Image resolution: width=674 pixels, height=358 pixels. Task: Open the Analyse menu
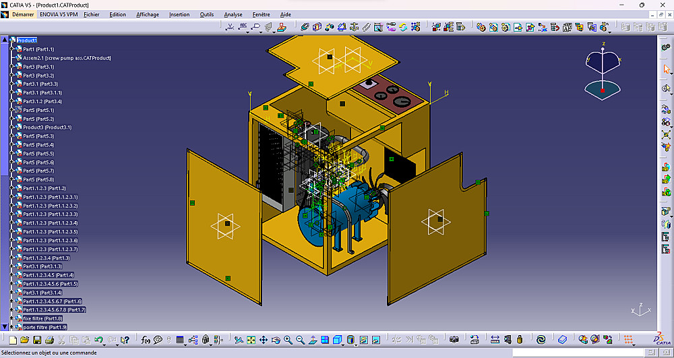(x=233, y=15)
